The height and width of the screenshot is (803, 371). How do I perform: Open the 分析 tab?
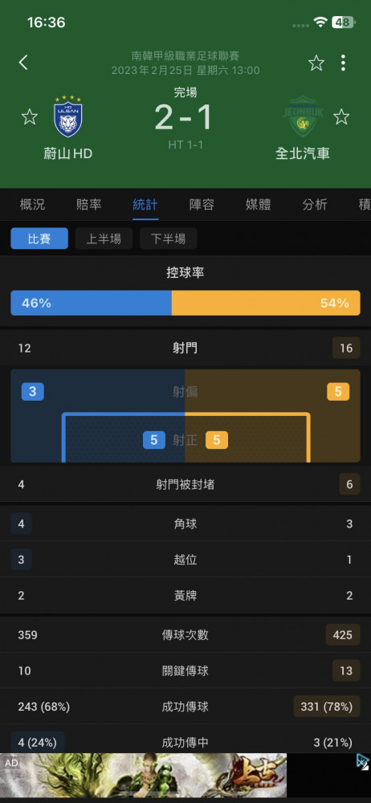point(315,205)
